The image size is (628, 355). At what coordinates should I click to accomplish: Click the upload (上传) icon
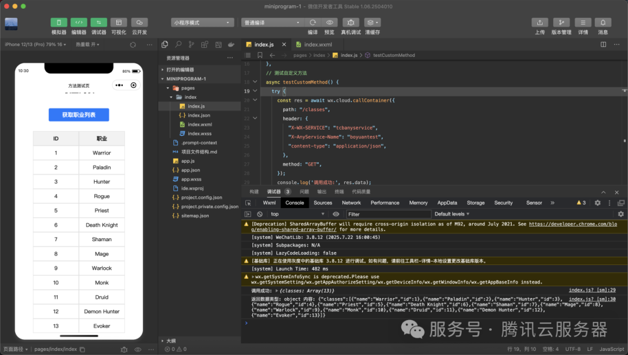tap(540, 23)
